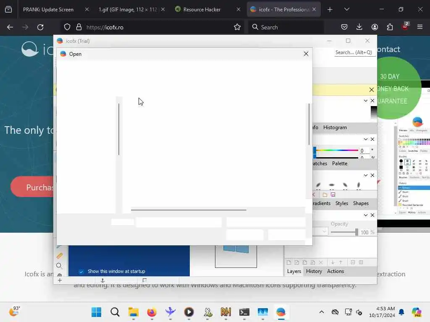Click the folder icon in brushes toolbar

pos(325,195)
